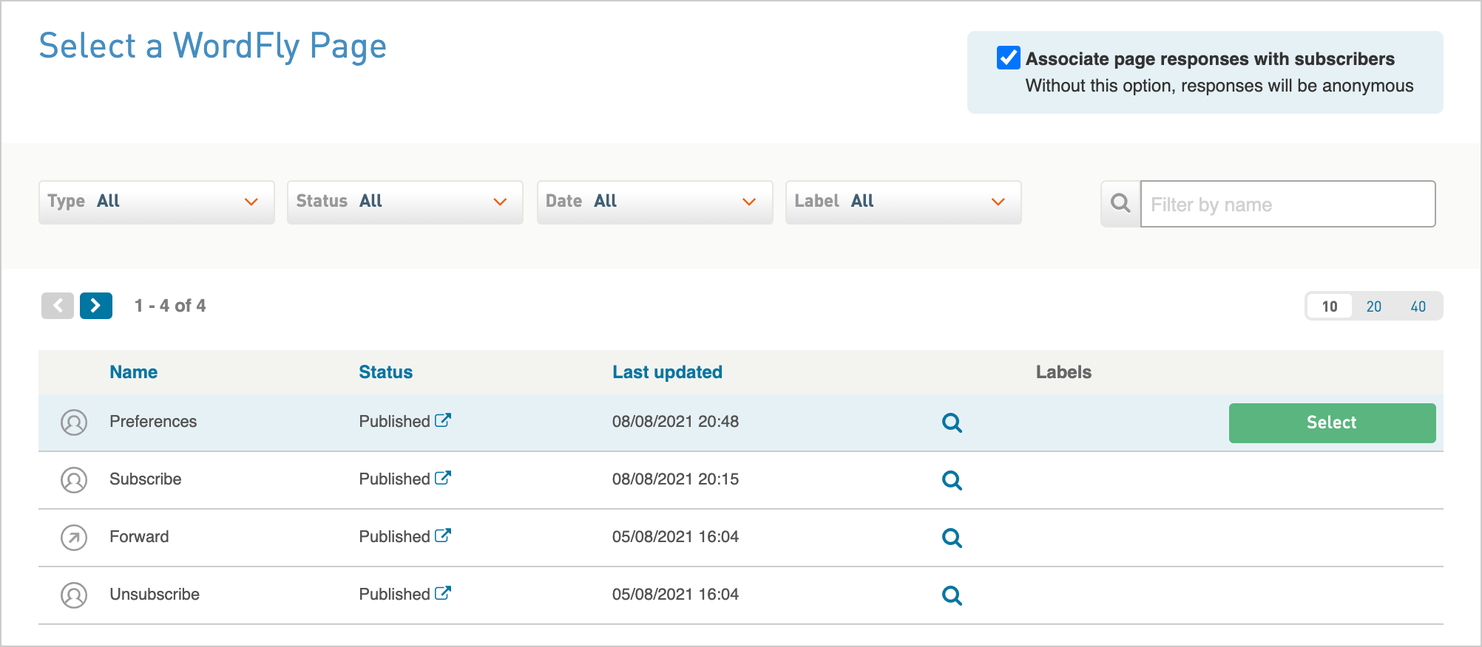Image resolution: width=1482 pixels, height=647 pixels.
Task: Open the Unsubscribe published page external link
Action: click(x=443, y=593)
